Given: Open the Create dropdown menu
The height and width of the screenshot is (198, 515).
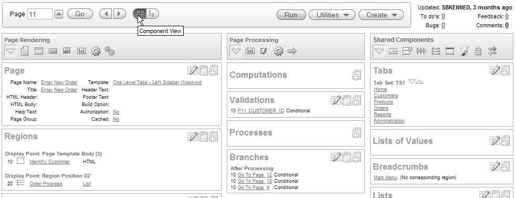Looking at the screenshot, I should tap(381, 15).
